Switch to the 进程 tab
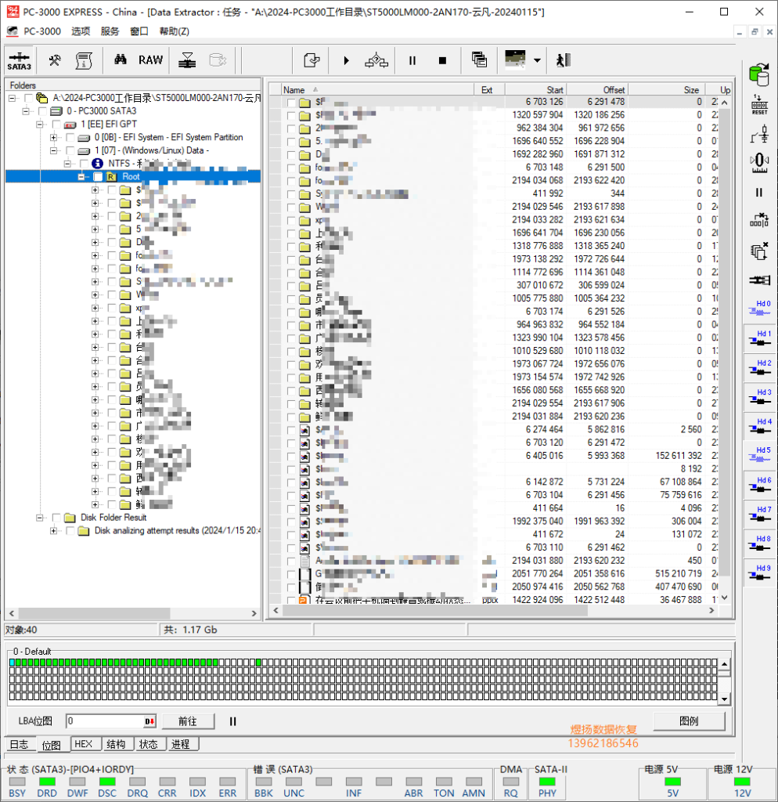This screenshot has height=802, width=778. (181, 744)
